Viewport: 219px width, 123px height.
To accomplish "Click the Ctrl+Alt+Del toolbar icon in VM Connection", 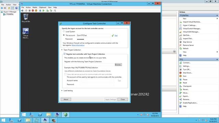I will pyautogui.click(x=22, y=11).
